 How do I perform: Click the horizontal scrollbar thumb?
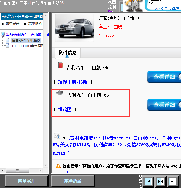17,170
